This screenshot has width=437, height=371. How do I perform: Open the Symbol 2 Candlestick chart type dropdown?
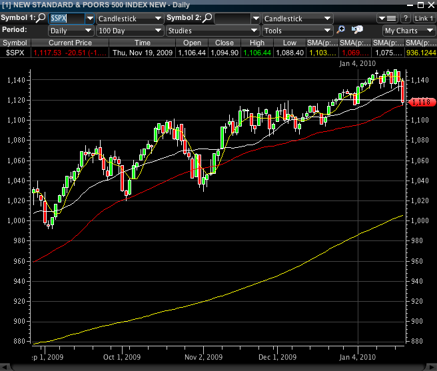296,19
